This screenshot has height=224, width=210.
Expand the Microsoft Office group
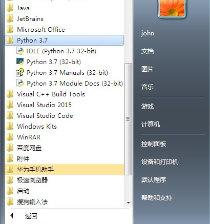pos(41,30)
